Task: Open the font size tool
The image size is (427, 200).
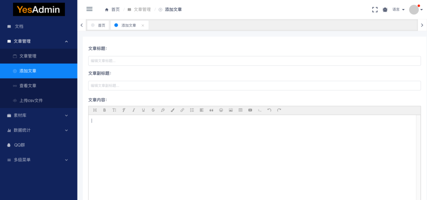Action: coord(114,110)
